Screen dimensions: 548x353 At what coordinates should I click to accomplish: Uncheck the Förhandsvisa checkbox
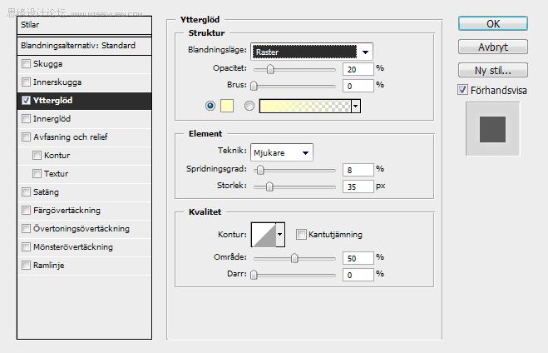[462, 90]
